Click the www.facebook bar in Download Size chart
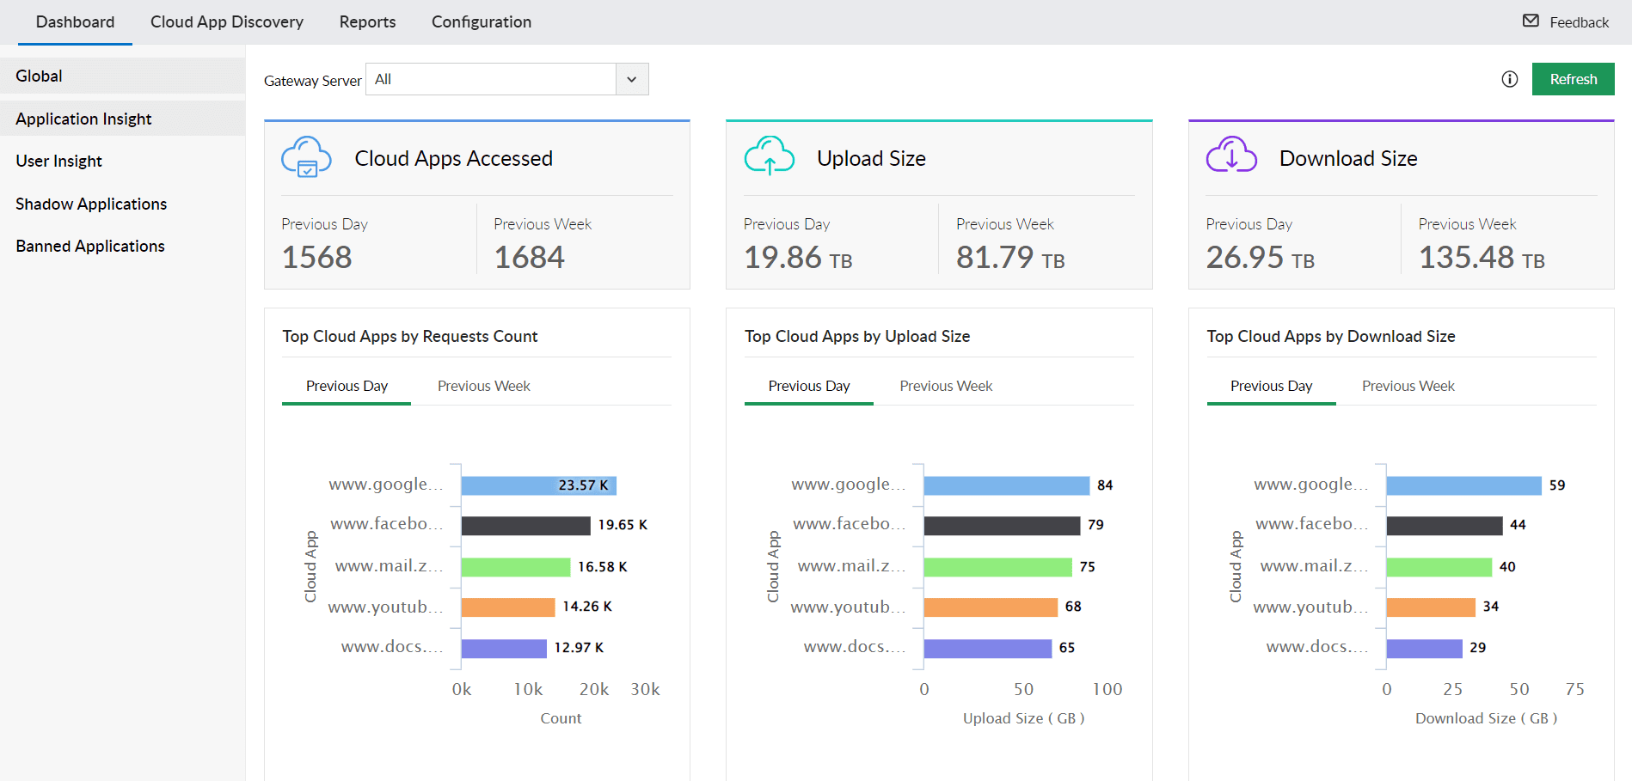This screenshot has height=781, width=1632. tap(1445, 525)
